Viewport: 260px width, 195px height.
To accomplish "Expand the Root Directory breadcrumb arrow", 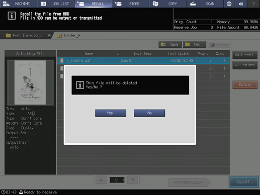I will click(49, 35).
